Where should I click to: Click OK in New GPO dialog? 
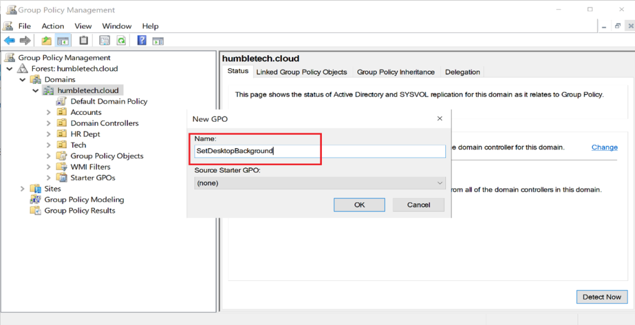coord(359,205)
